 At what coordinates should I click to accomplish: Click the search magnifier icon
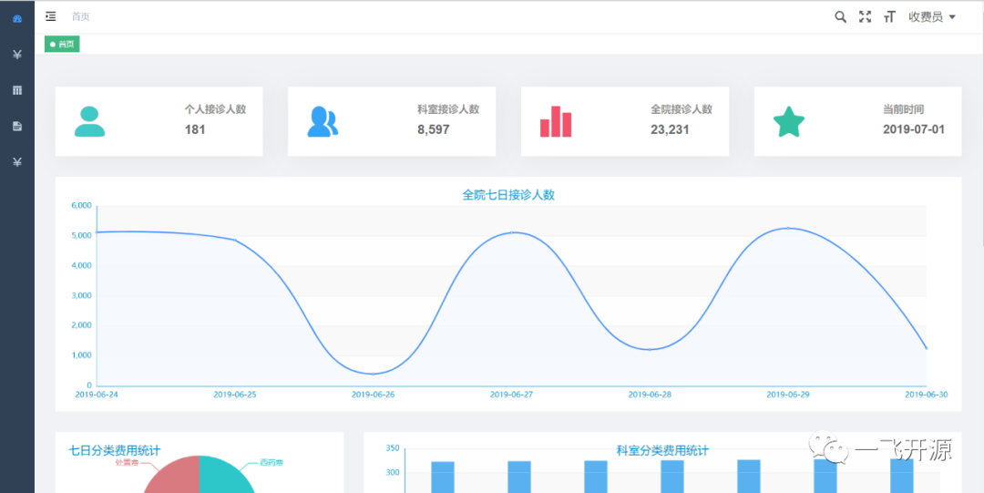coord(840,16)
